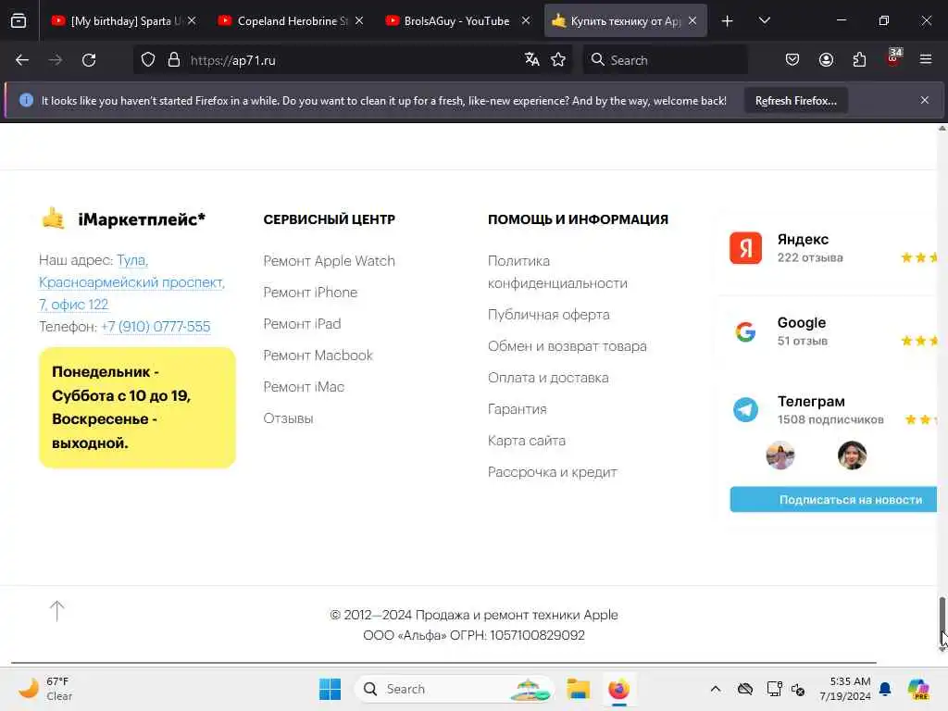948x711 pixels.
Task: Open Телеграм channel icon
Action: point(745,410)
